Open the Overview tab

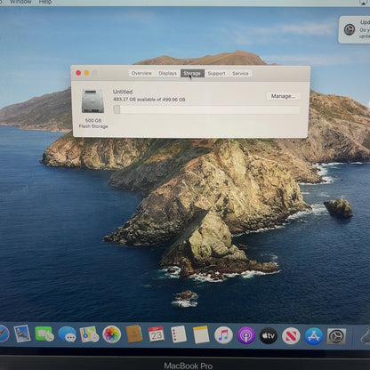click(x=141, y=73)
